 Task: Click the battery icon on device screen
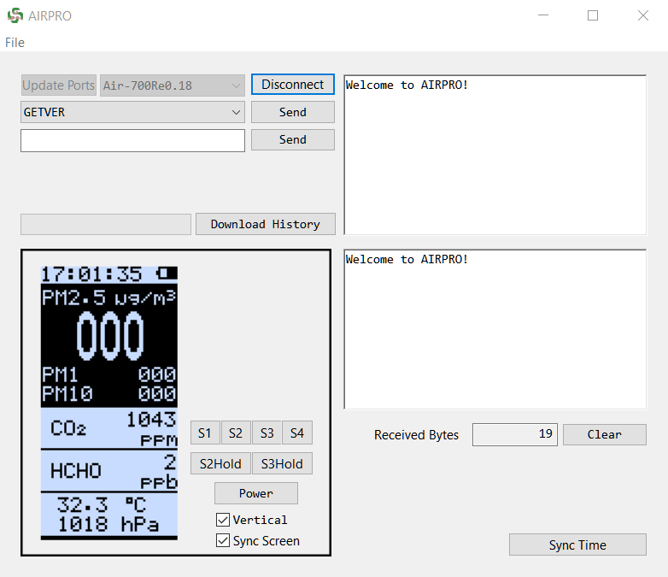point(167,273)
